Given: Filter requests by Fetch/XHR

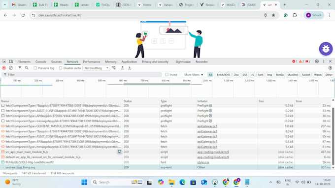Looking at the screenshot, I should [x=223, y=75].
